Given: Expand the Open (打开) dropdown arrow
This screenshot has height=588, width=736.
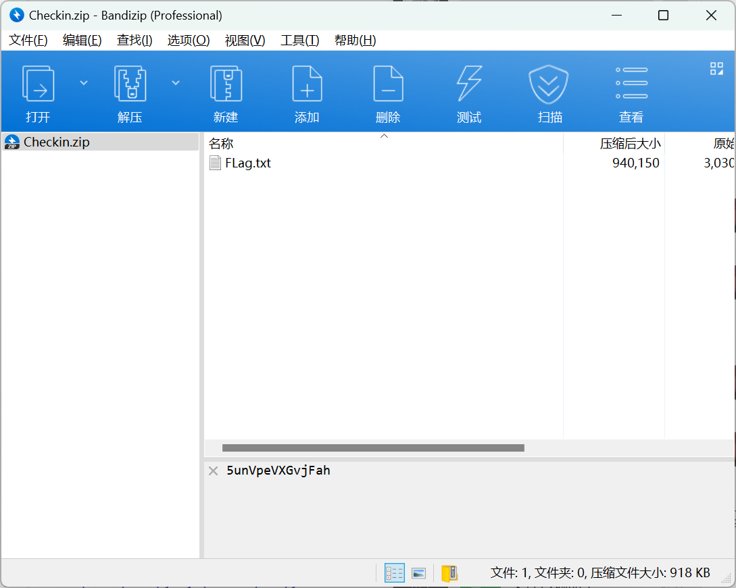Looking at the screenshot, I should pos(84,83).
